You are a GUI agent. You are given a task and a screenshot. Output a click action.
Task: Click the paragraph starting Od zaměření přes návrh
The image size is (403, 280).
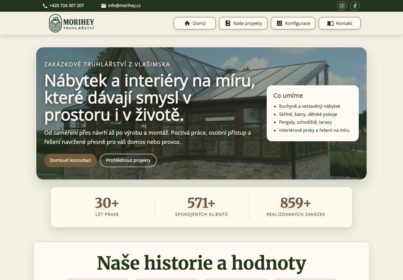(x=147, y=137)
